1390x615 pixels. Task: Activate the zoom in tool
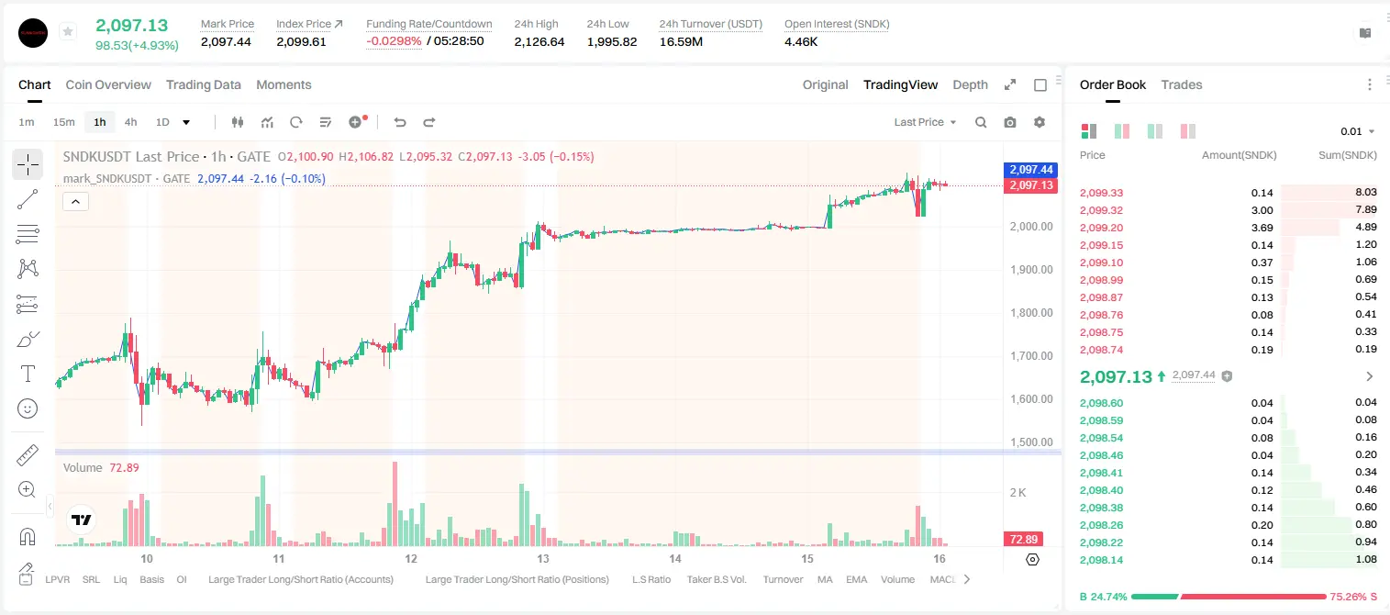(x=28, y=489)
